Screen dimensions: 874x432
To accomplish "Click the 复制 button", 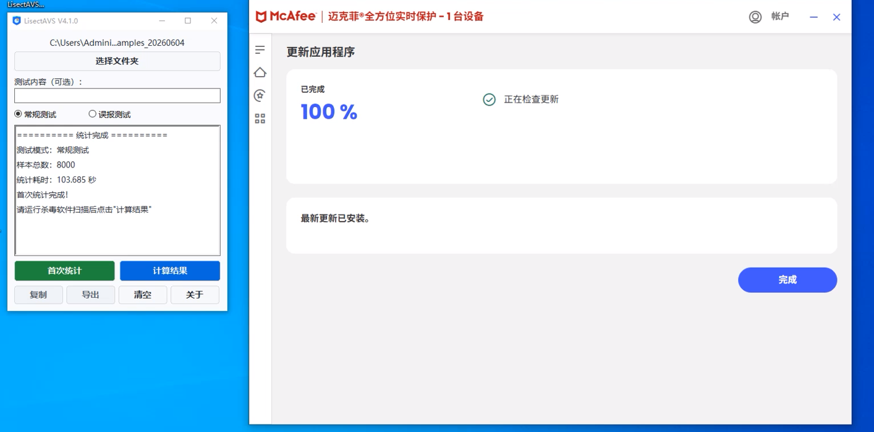I will point(38,295).
